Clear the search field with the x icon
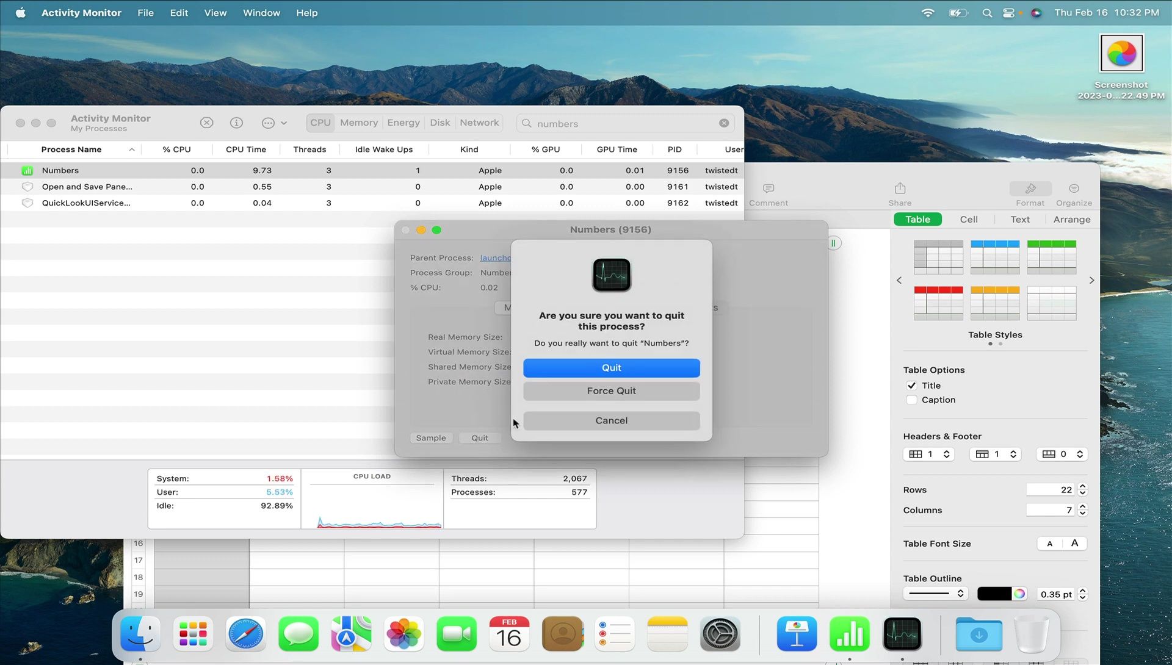The width and height of the screenshot is (1172, 665). [724, 123]
